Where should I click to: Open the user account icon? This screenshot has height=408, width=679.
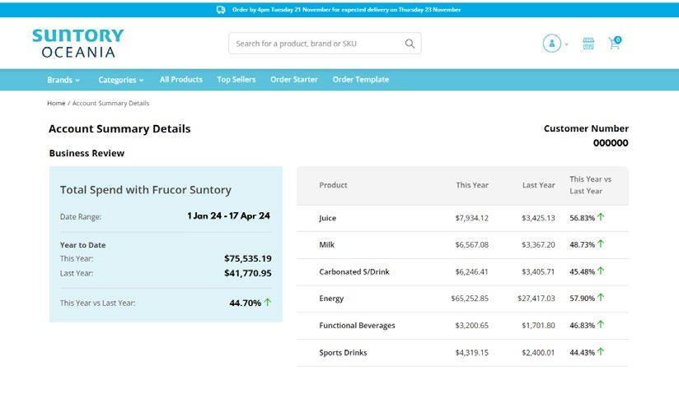(552, 44)
